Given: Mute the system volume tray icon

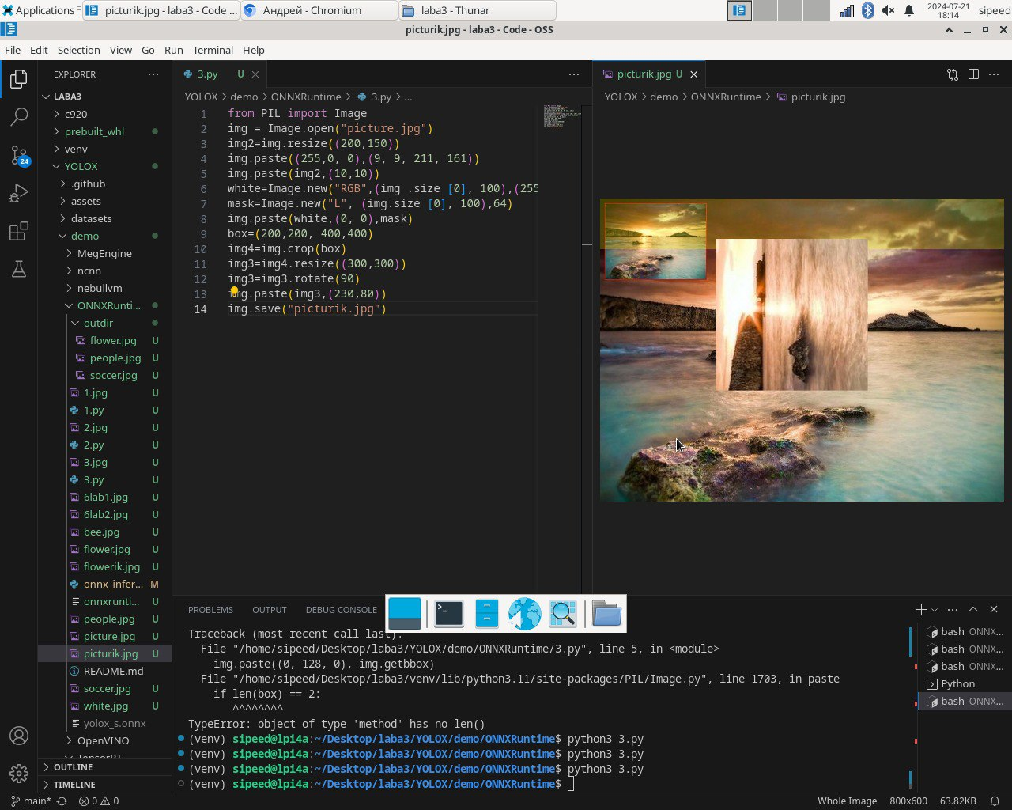Looking at the screenshot, I should coord(888,10).
